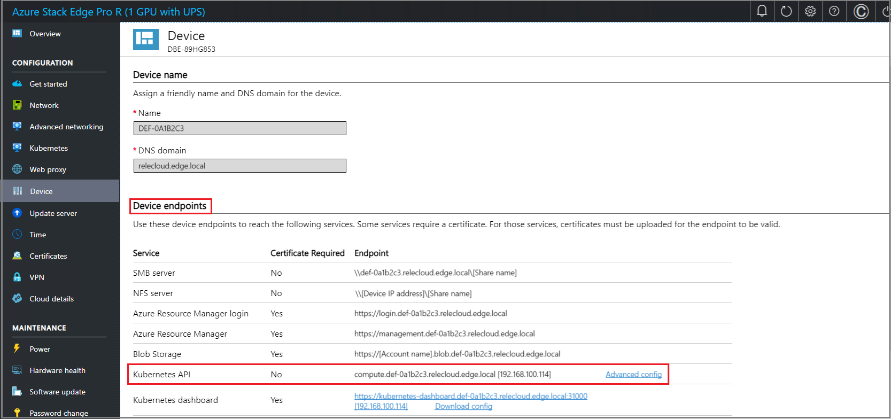891x419 pixels.
Task: Click the Kubernetes dashboard row label
Action: [x=175, y=400]
